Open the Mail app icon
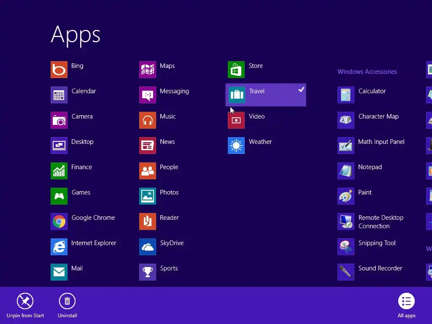This screenshot has height=324, width=432. [x=59, y=272]
